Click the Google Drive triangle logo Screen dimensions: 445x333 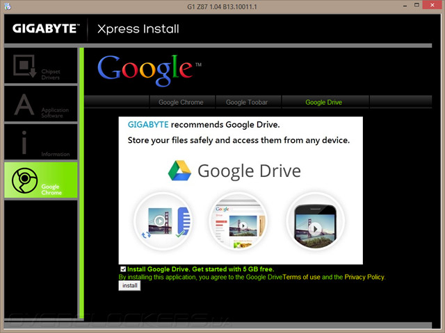(179, 171)
